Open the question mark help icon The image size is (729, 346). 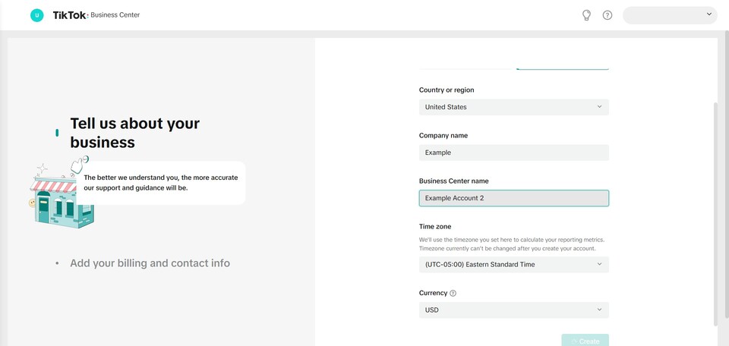(x=607, y=15)
